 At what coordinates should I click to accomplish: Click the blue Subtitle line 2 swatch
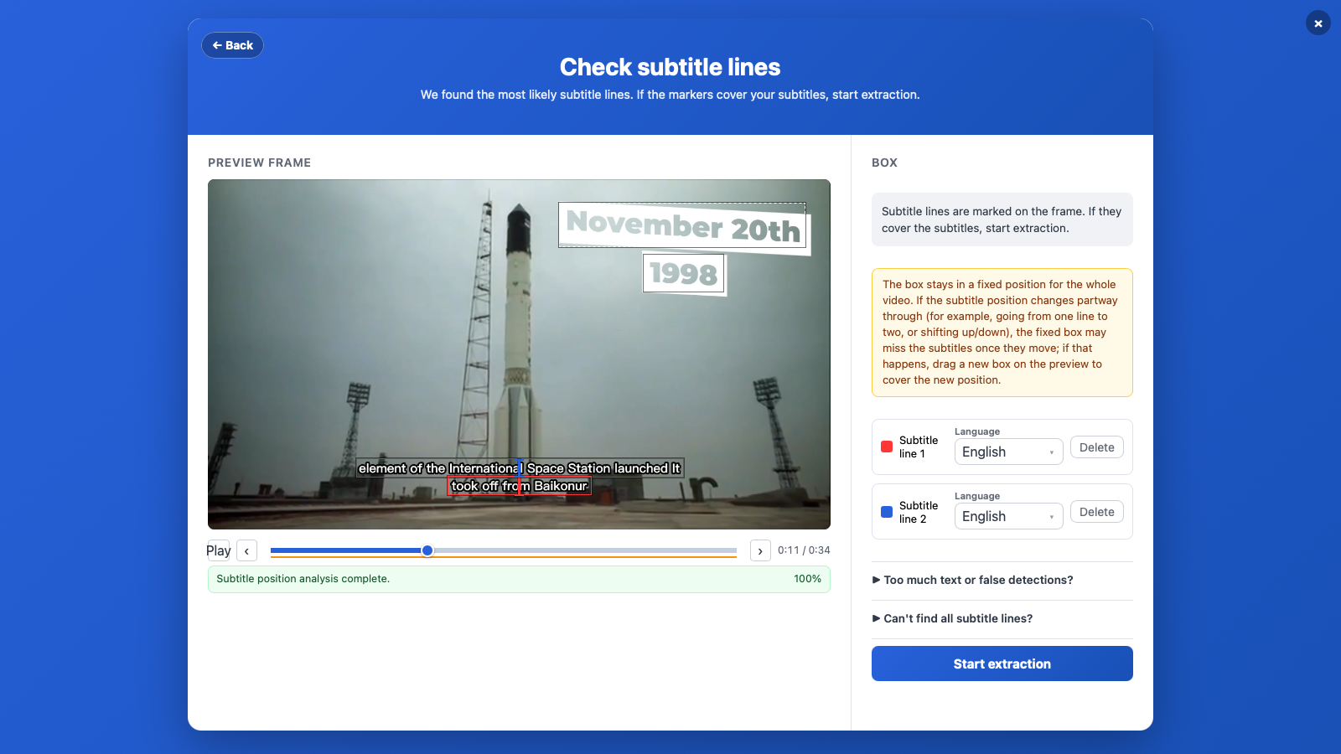point(887,512)
